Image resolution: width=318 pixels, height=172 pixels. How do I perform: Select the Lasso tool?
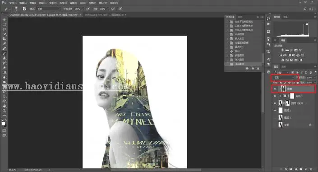4,29
